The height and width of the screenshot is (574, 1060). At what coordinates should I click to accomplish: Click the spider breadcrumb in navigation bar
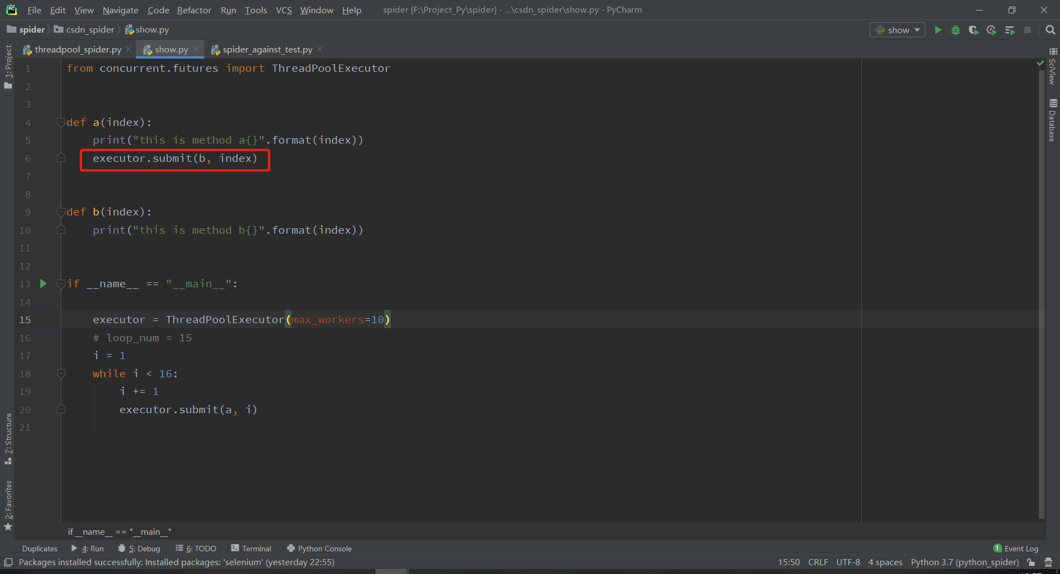point(26,30)
